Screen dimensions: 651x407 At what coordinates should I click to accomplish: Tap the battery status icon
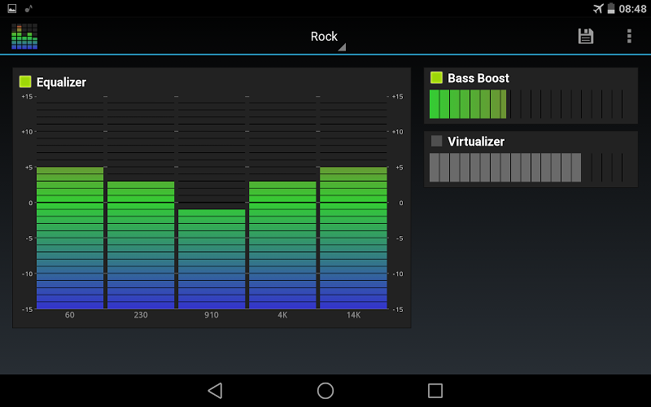611,8
